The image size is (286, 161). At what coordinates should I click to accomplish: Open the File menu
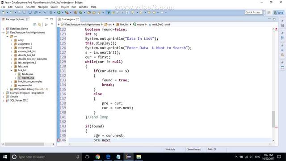point(3,7)
